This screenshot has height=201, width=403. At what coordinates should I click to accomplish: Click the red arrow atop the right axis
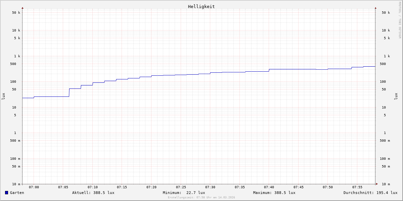375,8
